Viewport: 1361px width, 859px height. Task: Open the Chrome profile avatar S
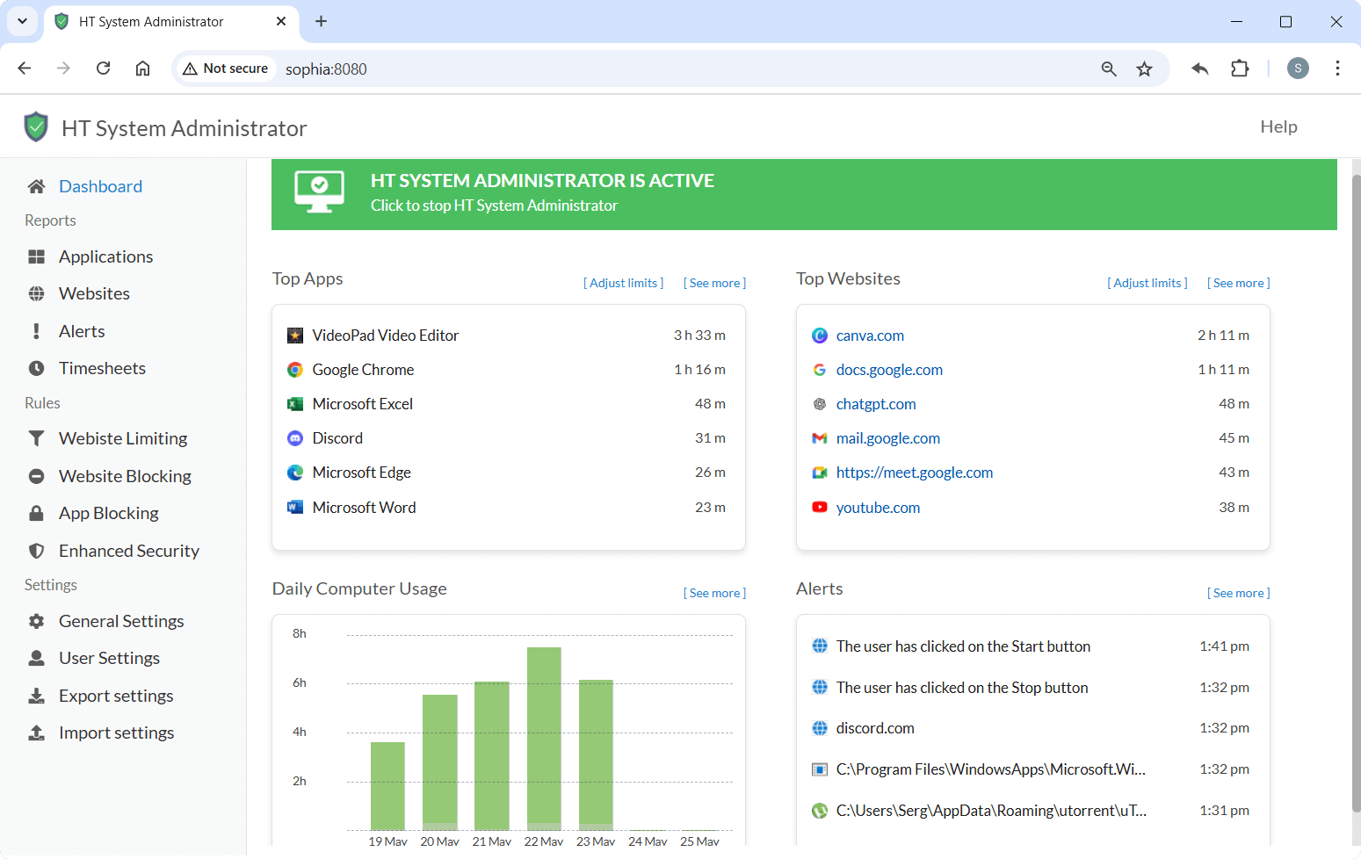tap(1298, 69)
